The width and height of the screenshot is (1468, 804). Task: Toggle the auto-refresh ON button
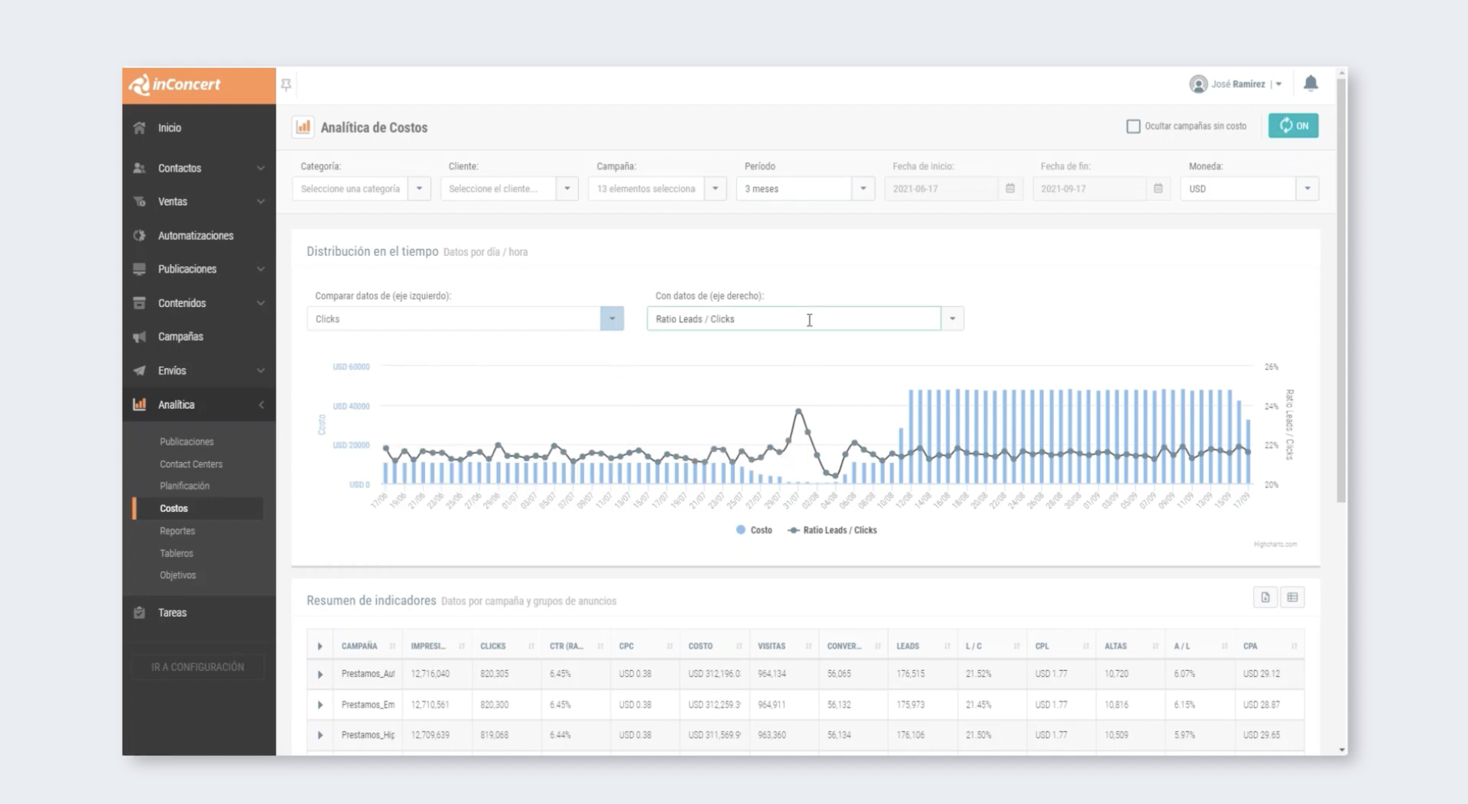(1293, 126)
